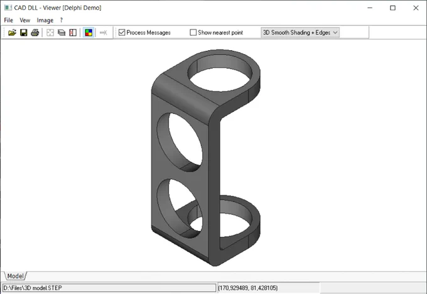Click the fit-to-window icon in toolbar
The image size is (427, 294).
point(50,33)
